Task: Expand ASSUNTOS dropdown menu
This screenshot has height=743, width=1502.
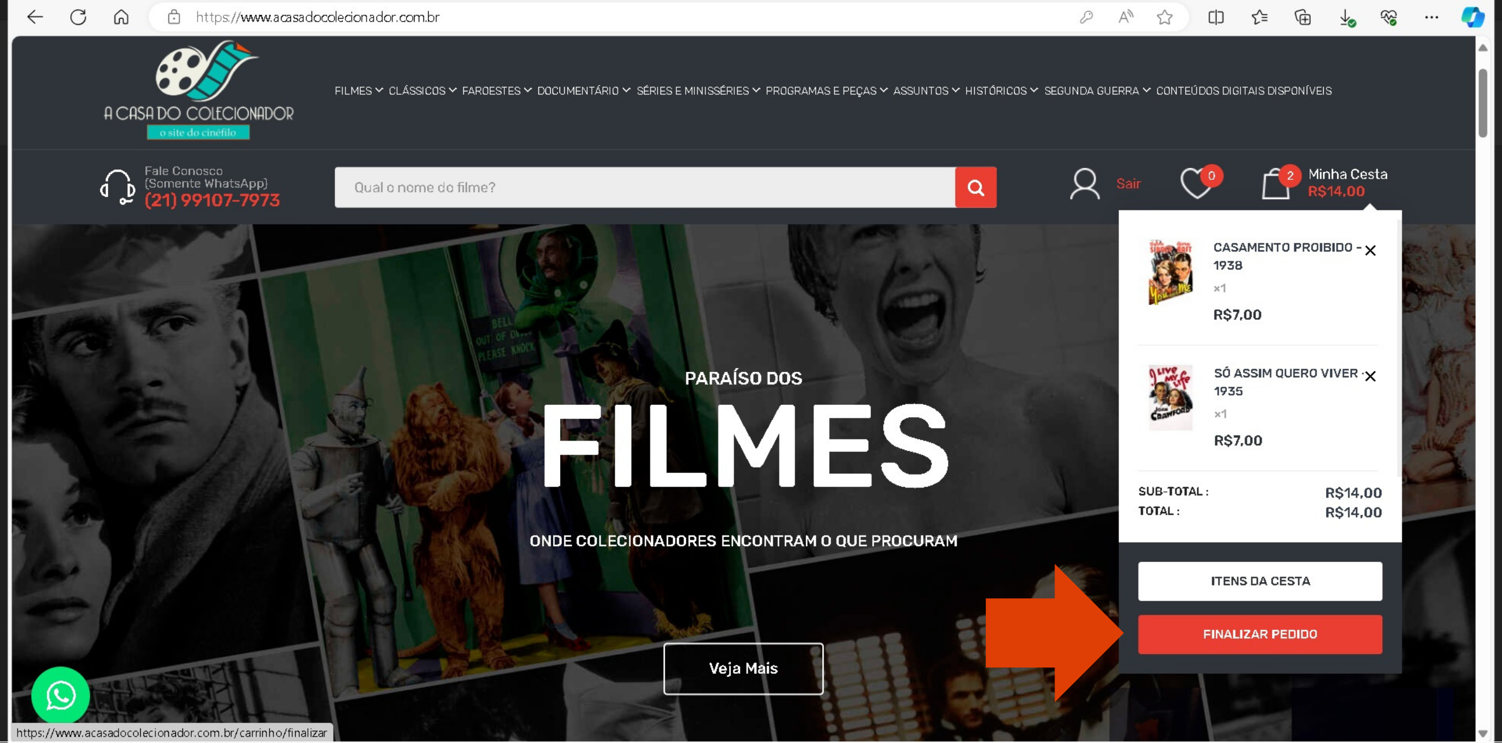Action: pos(926,91)
